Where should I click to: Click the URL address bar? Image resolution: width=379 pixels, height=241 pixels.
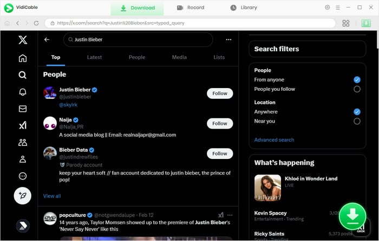(x=190, y=23)
